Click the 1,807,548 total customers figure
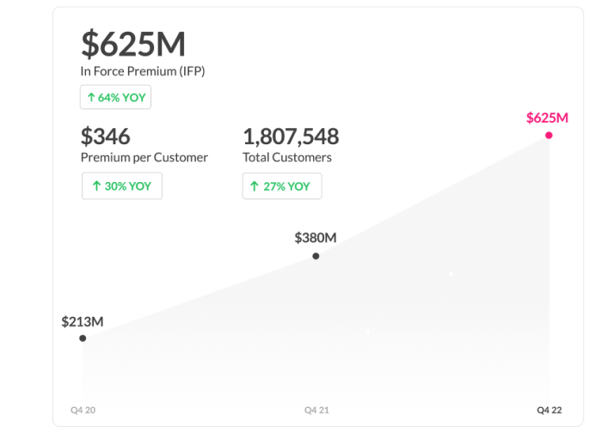The width and height of the screenshot is (608, 438). click(291, 137)
